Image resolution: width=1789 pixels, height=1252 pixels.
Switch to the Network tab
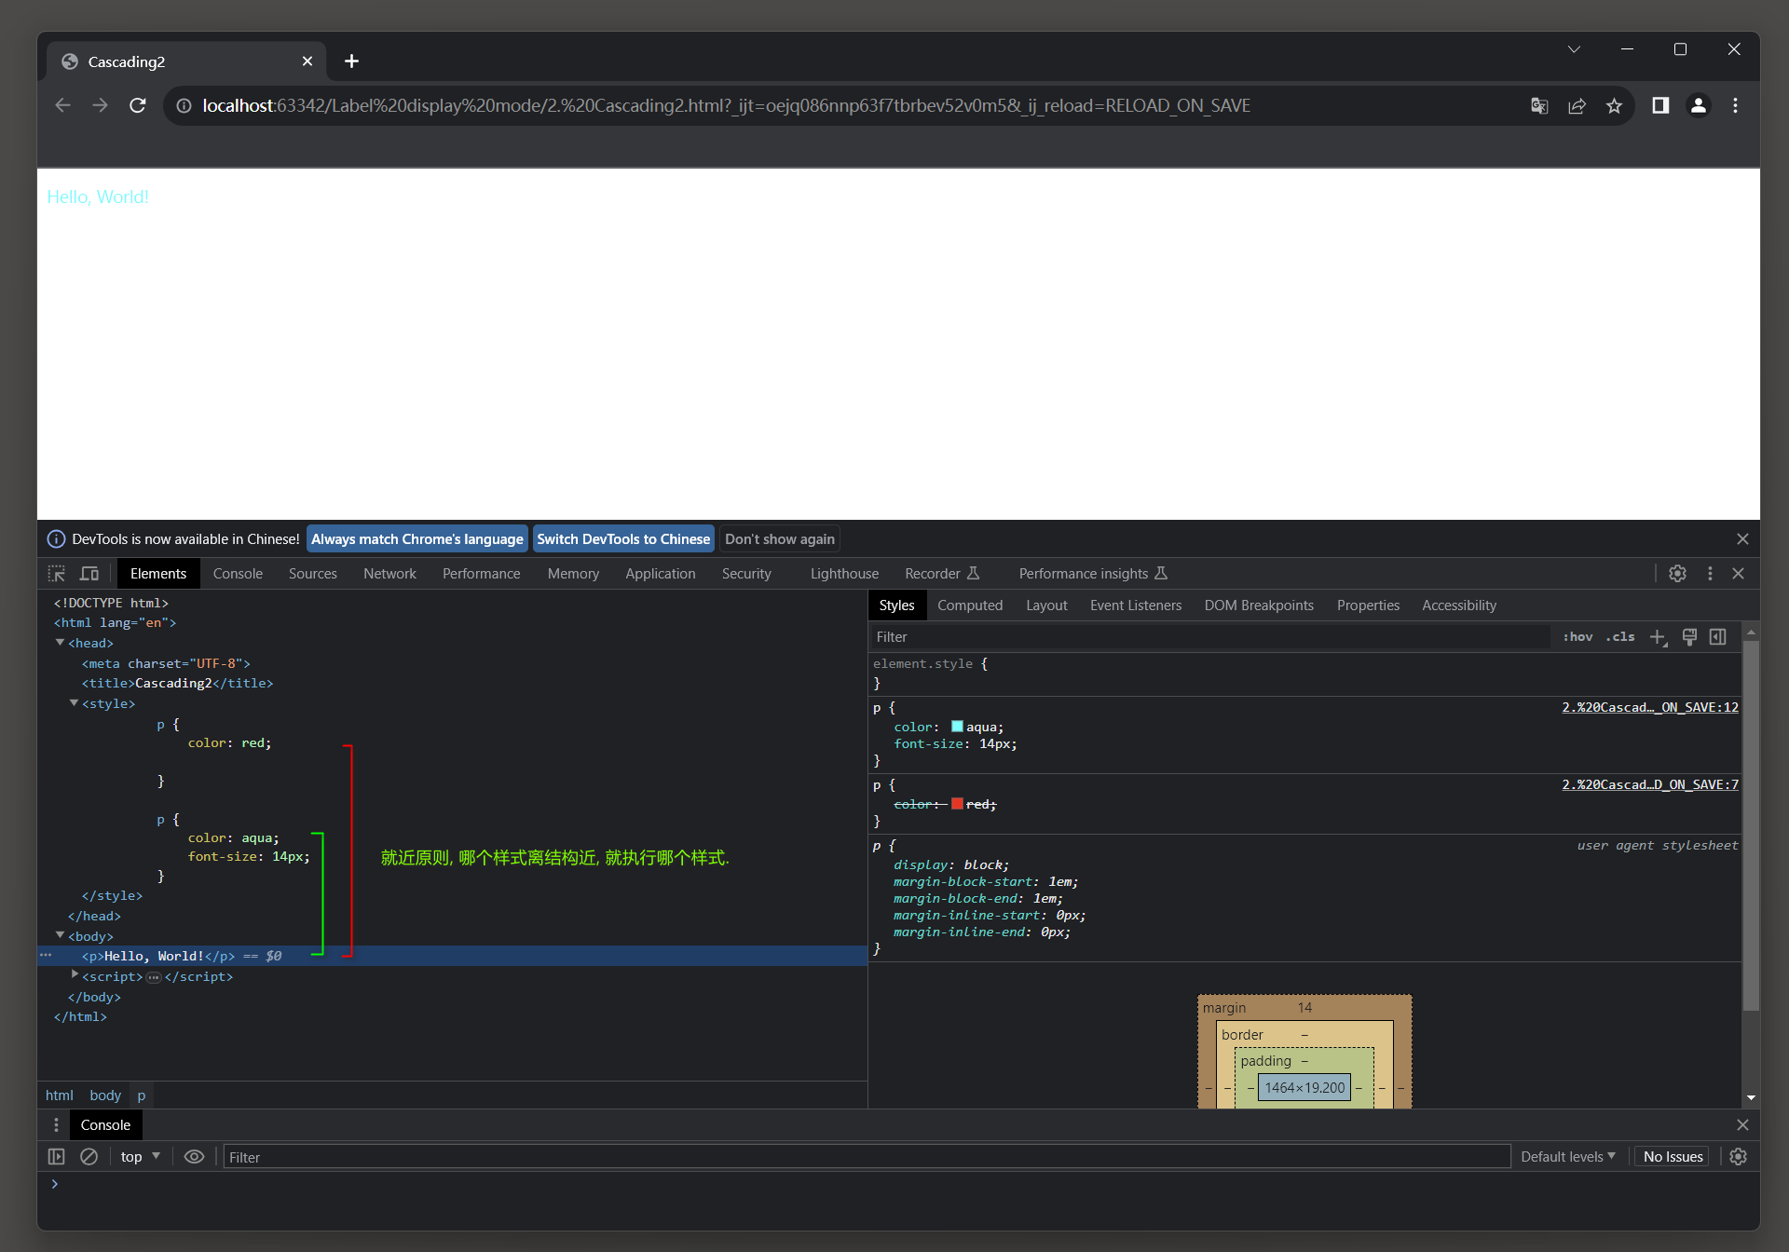389,574
